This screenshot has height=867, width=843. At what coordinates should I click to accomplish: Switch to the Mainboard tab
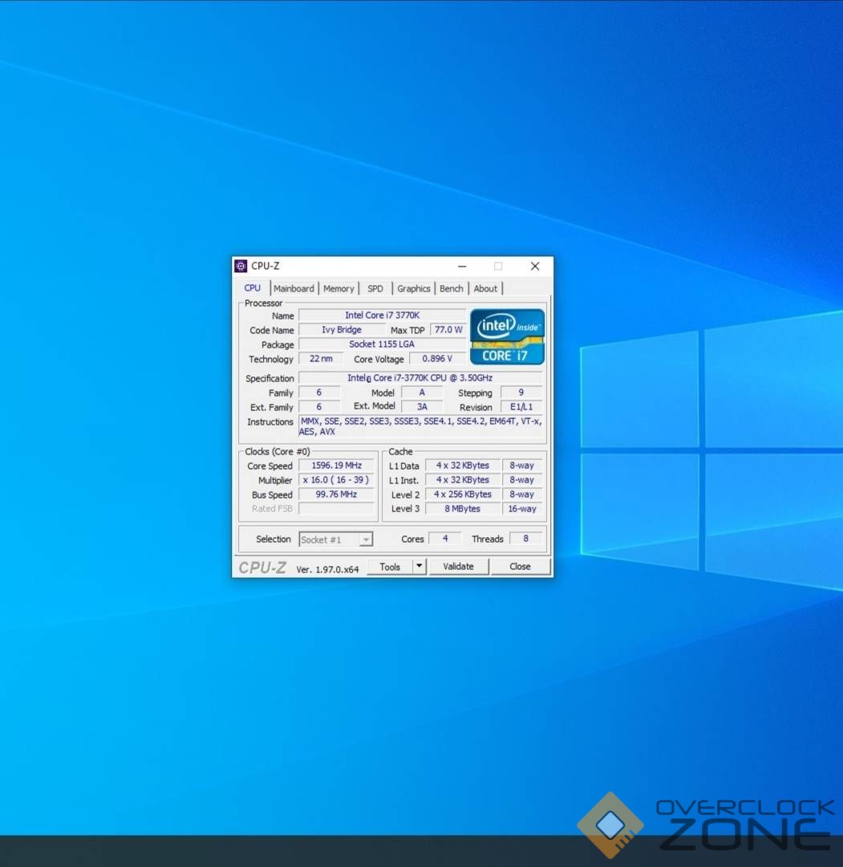(x=294, y=289)
